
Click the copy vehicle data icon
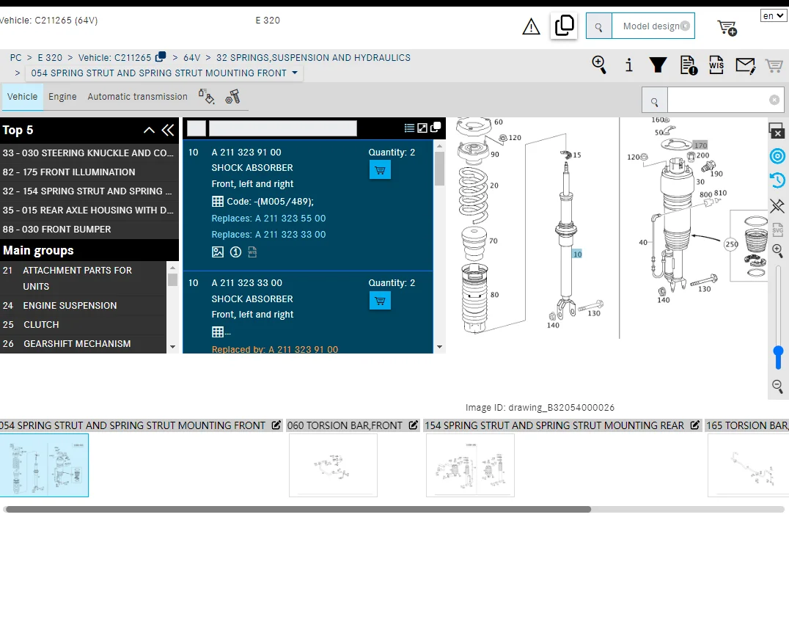tap(564, 26)
